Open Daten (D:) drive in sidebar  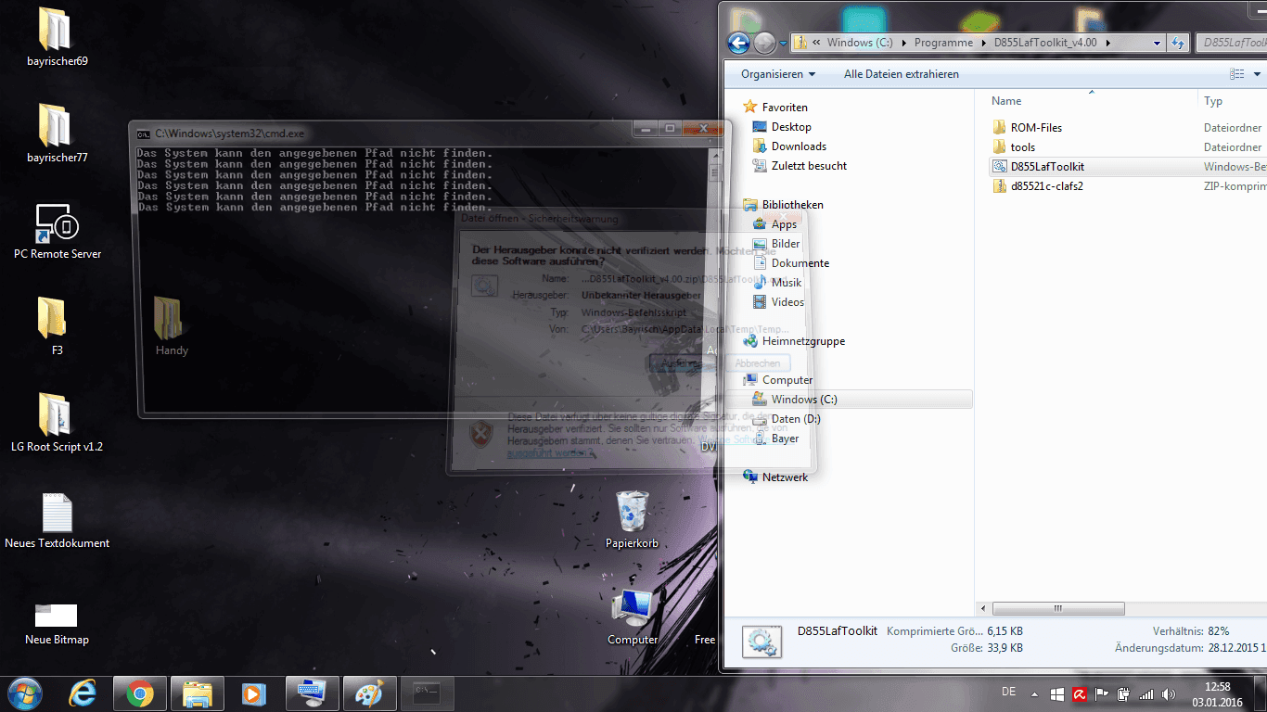(796, 419)
